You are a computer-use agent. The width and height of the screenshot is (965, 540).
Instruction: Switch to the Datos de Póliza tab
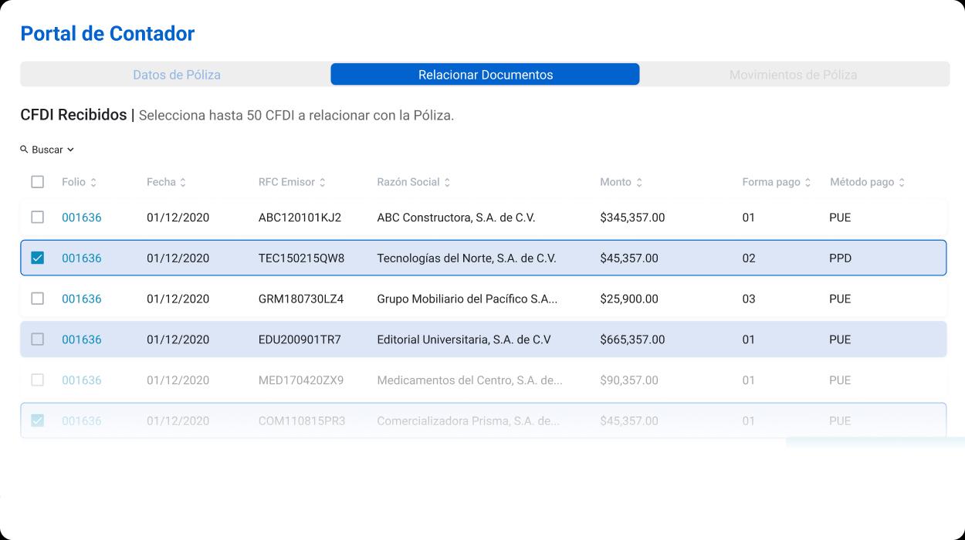tap(177, 75)
